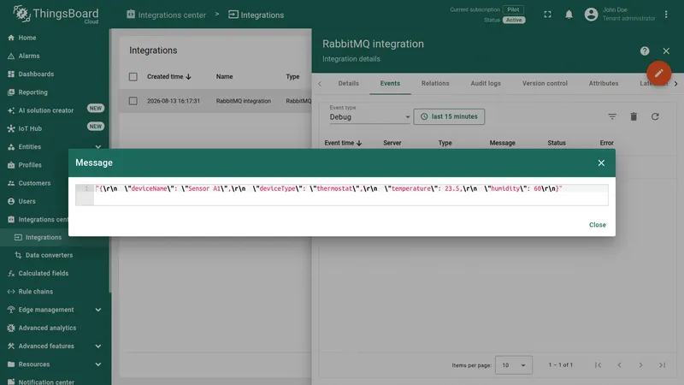This screenshot has width=684, height=385.
Task: Close the integration details panel
Action: click(666, 51)
